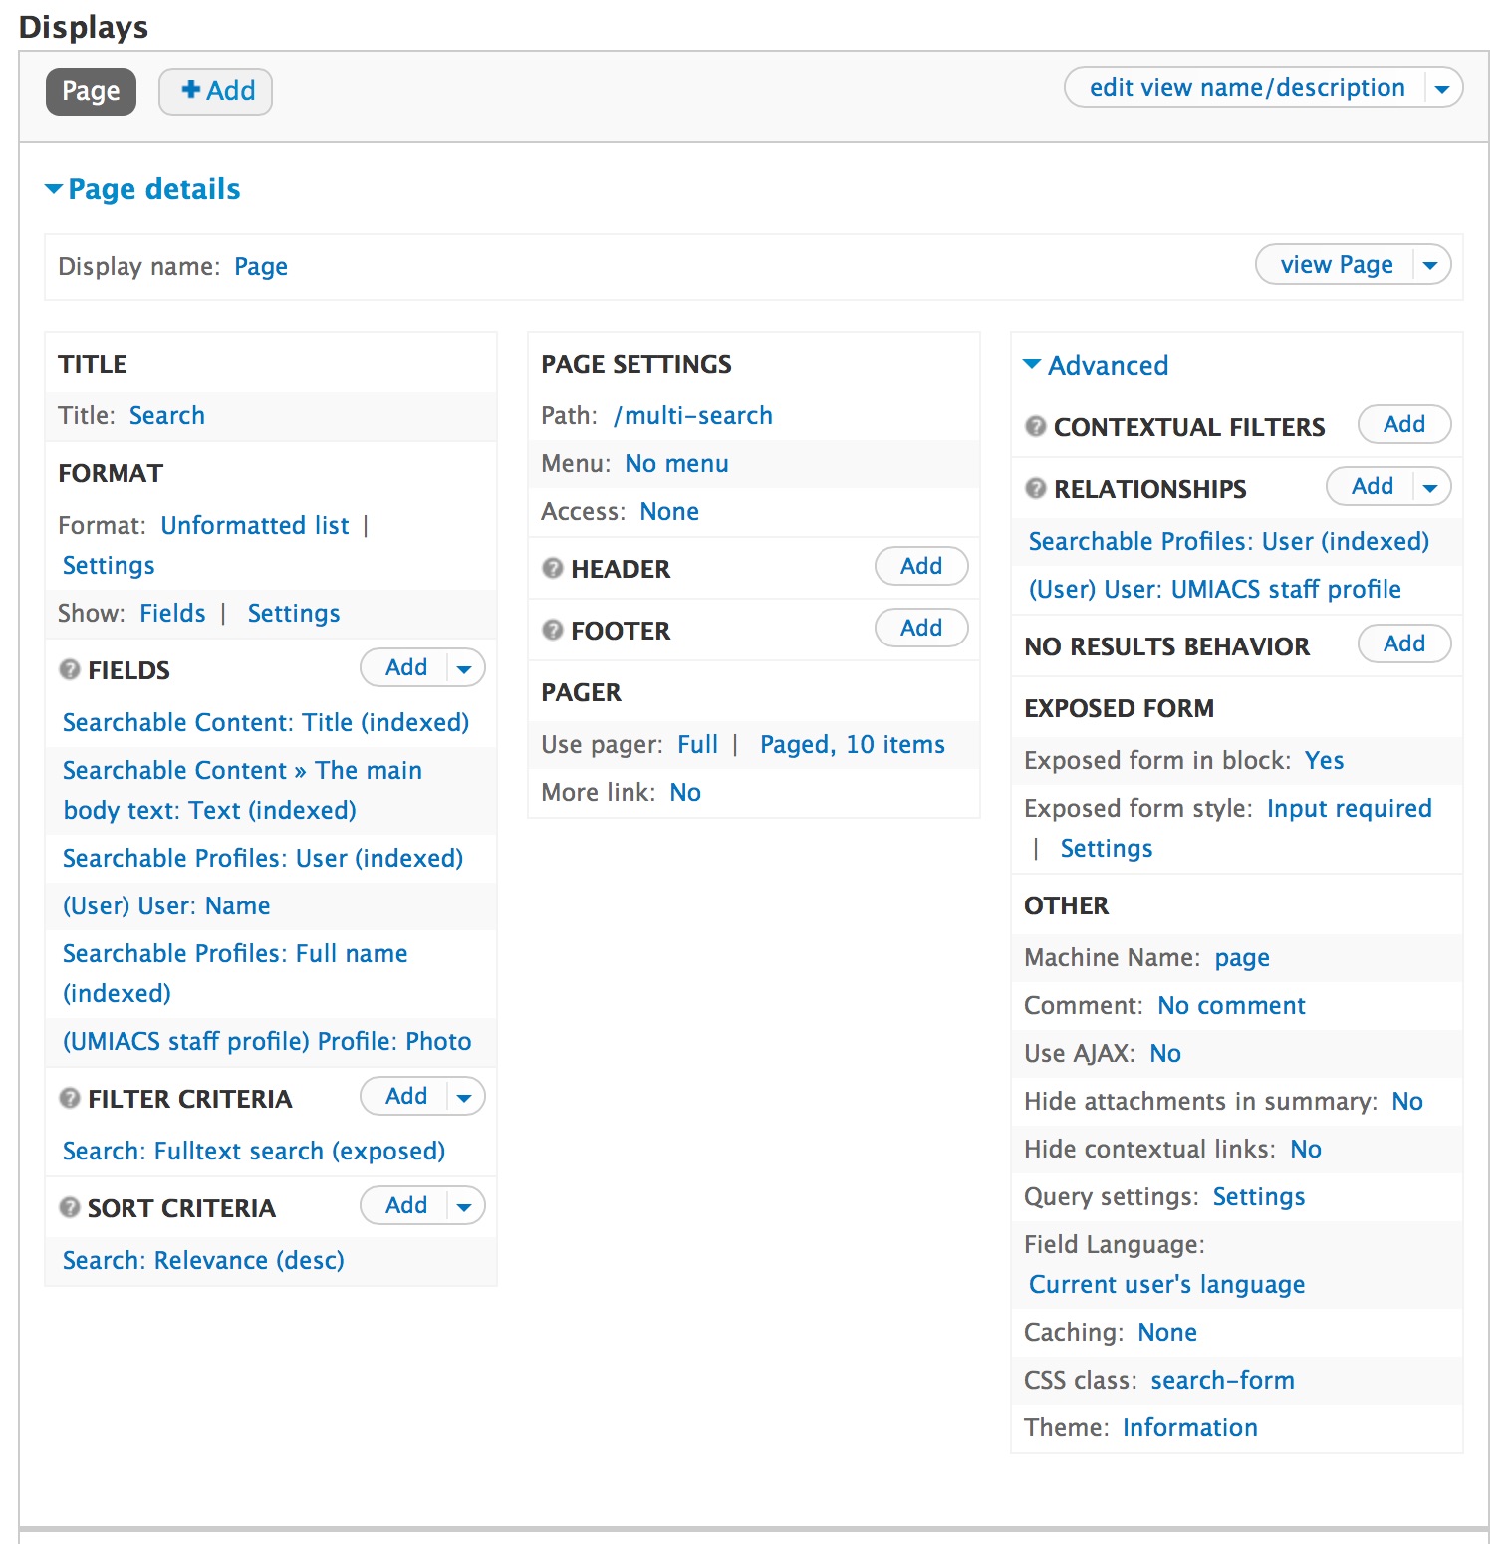Add a new header to the view
Image resolution: width=1512 pixels, height=1544 pixels.
pos(921,566)
